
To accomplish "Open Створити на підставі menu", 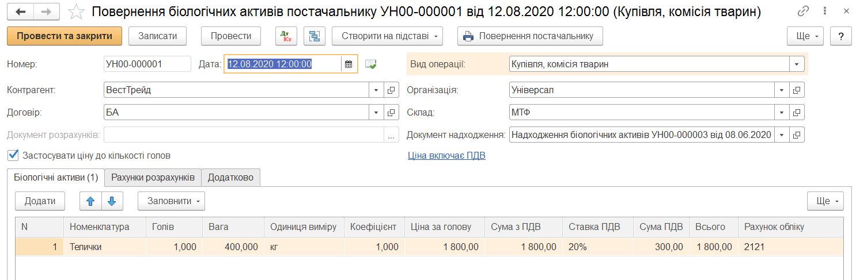I will (x=388, y=36).
